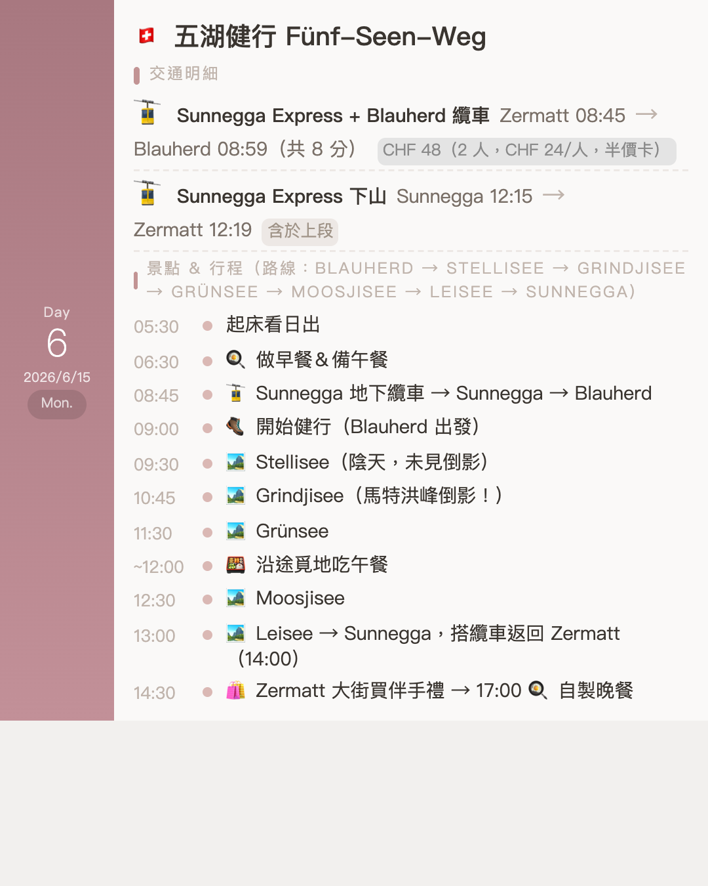708x886 pixels.
Task: Click the ~12:00 time label
Action: click(159, 567)
